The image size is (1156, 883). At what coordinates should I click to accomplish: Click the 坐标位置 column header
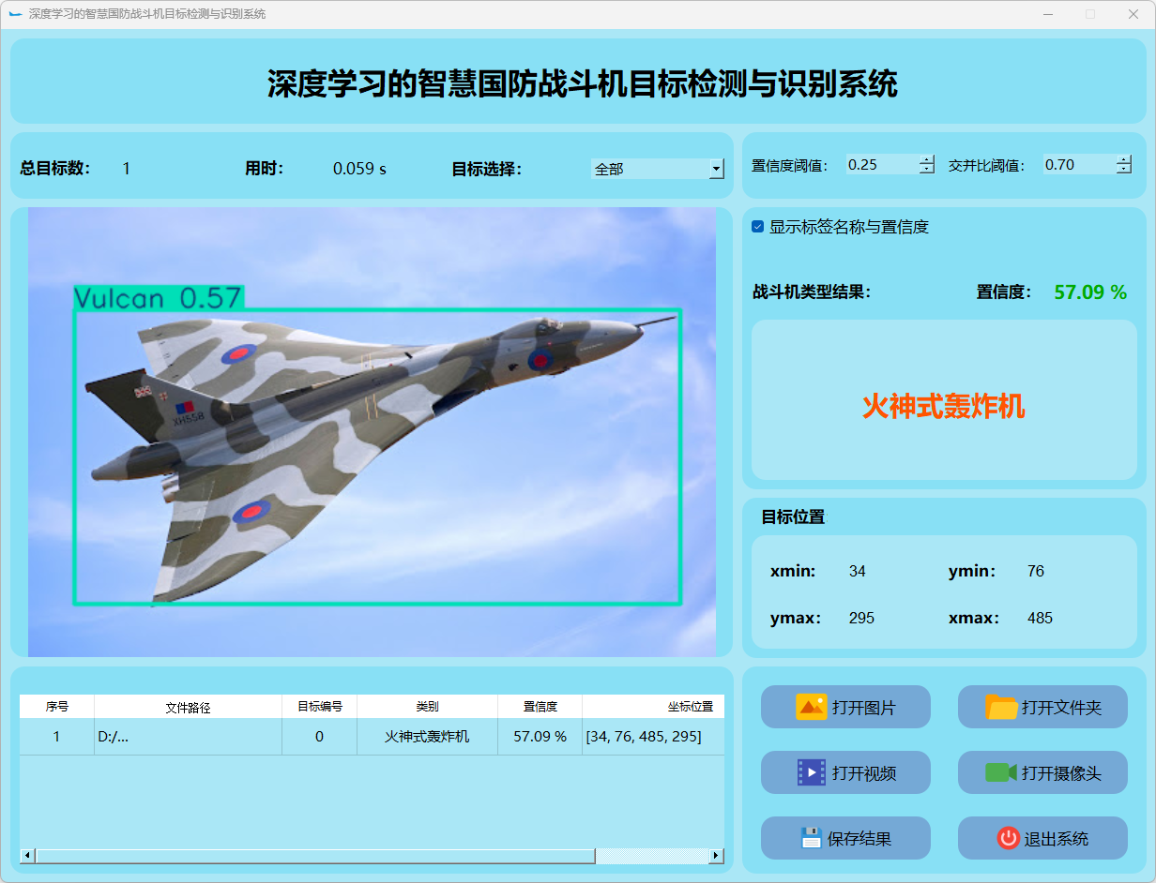pos(653,707)
